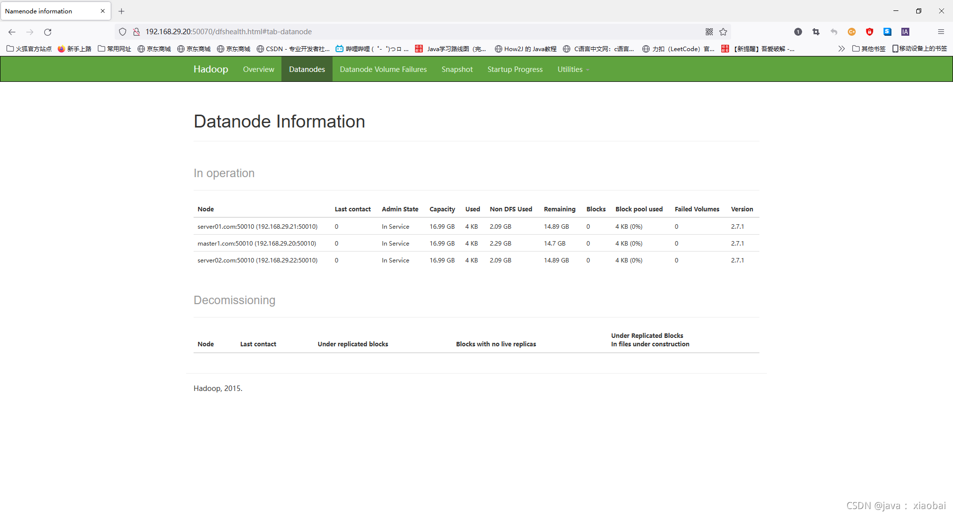
Task: Open the Snapshot tab
Action: point(457,69)
